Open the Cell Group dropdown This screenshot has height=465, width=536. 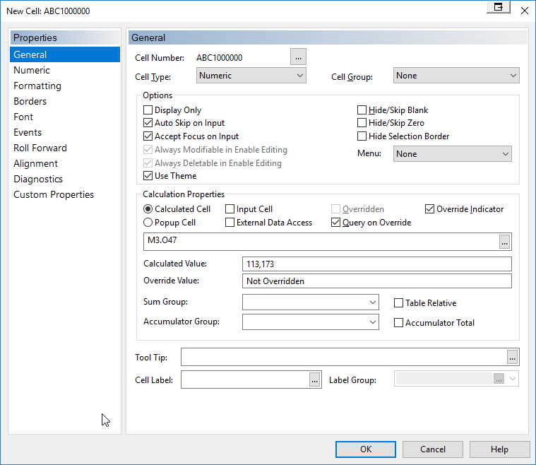coord(456,76)
